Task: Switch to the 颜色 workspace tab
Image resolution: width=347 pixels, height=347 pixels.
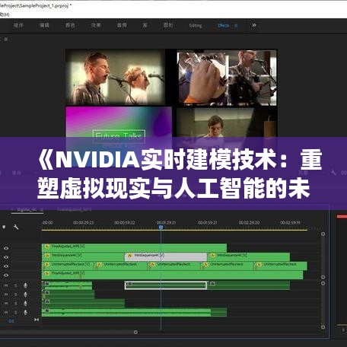Action: [x=70, y=25]
